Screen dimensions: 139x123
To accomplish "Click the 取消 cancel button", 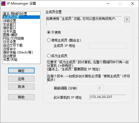I will [21, 87].
